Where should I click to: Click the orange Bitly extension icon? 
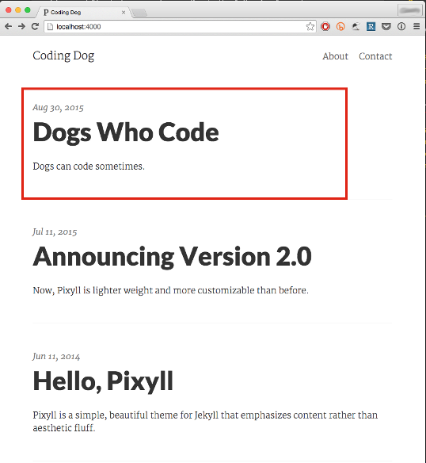point(340,27)
